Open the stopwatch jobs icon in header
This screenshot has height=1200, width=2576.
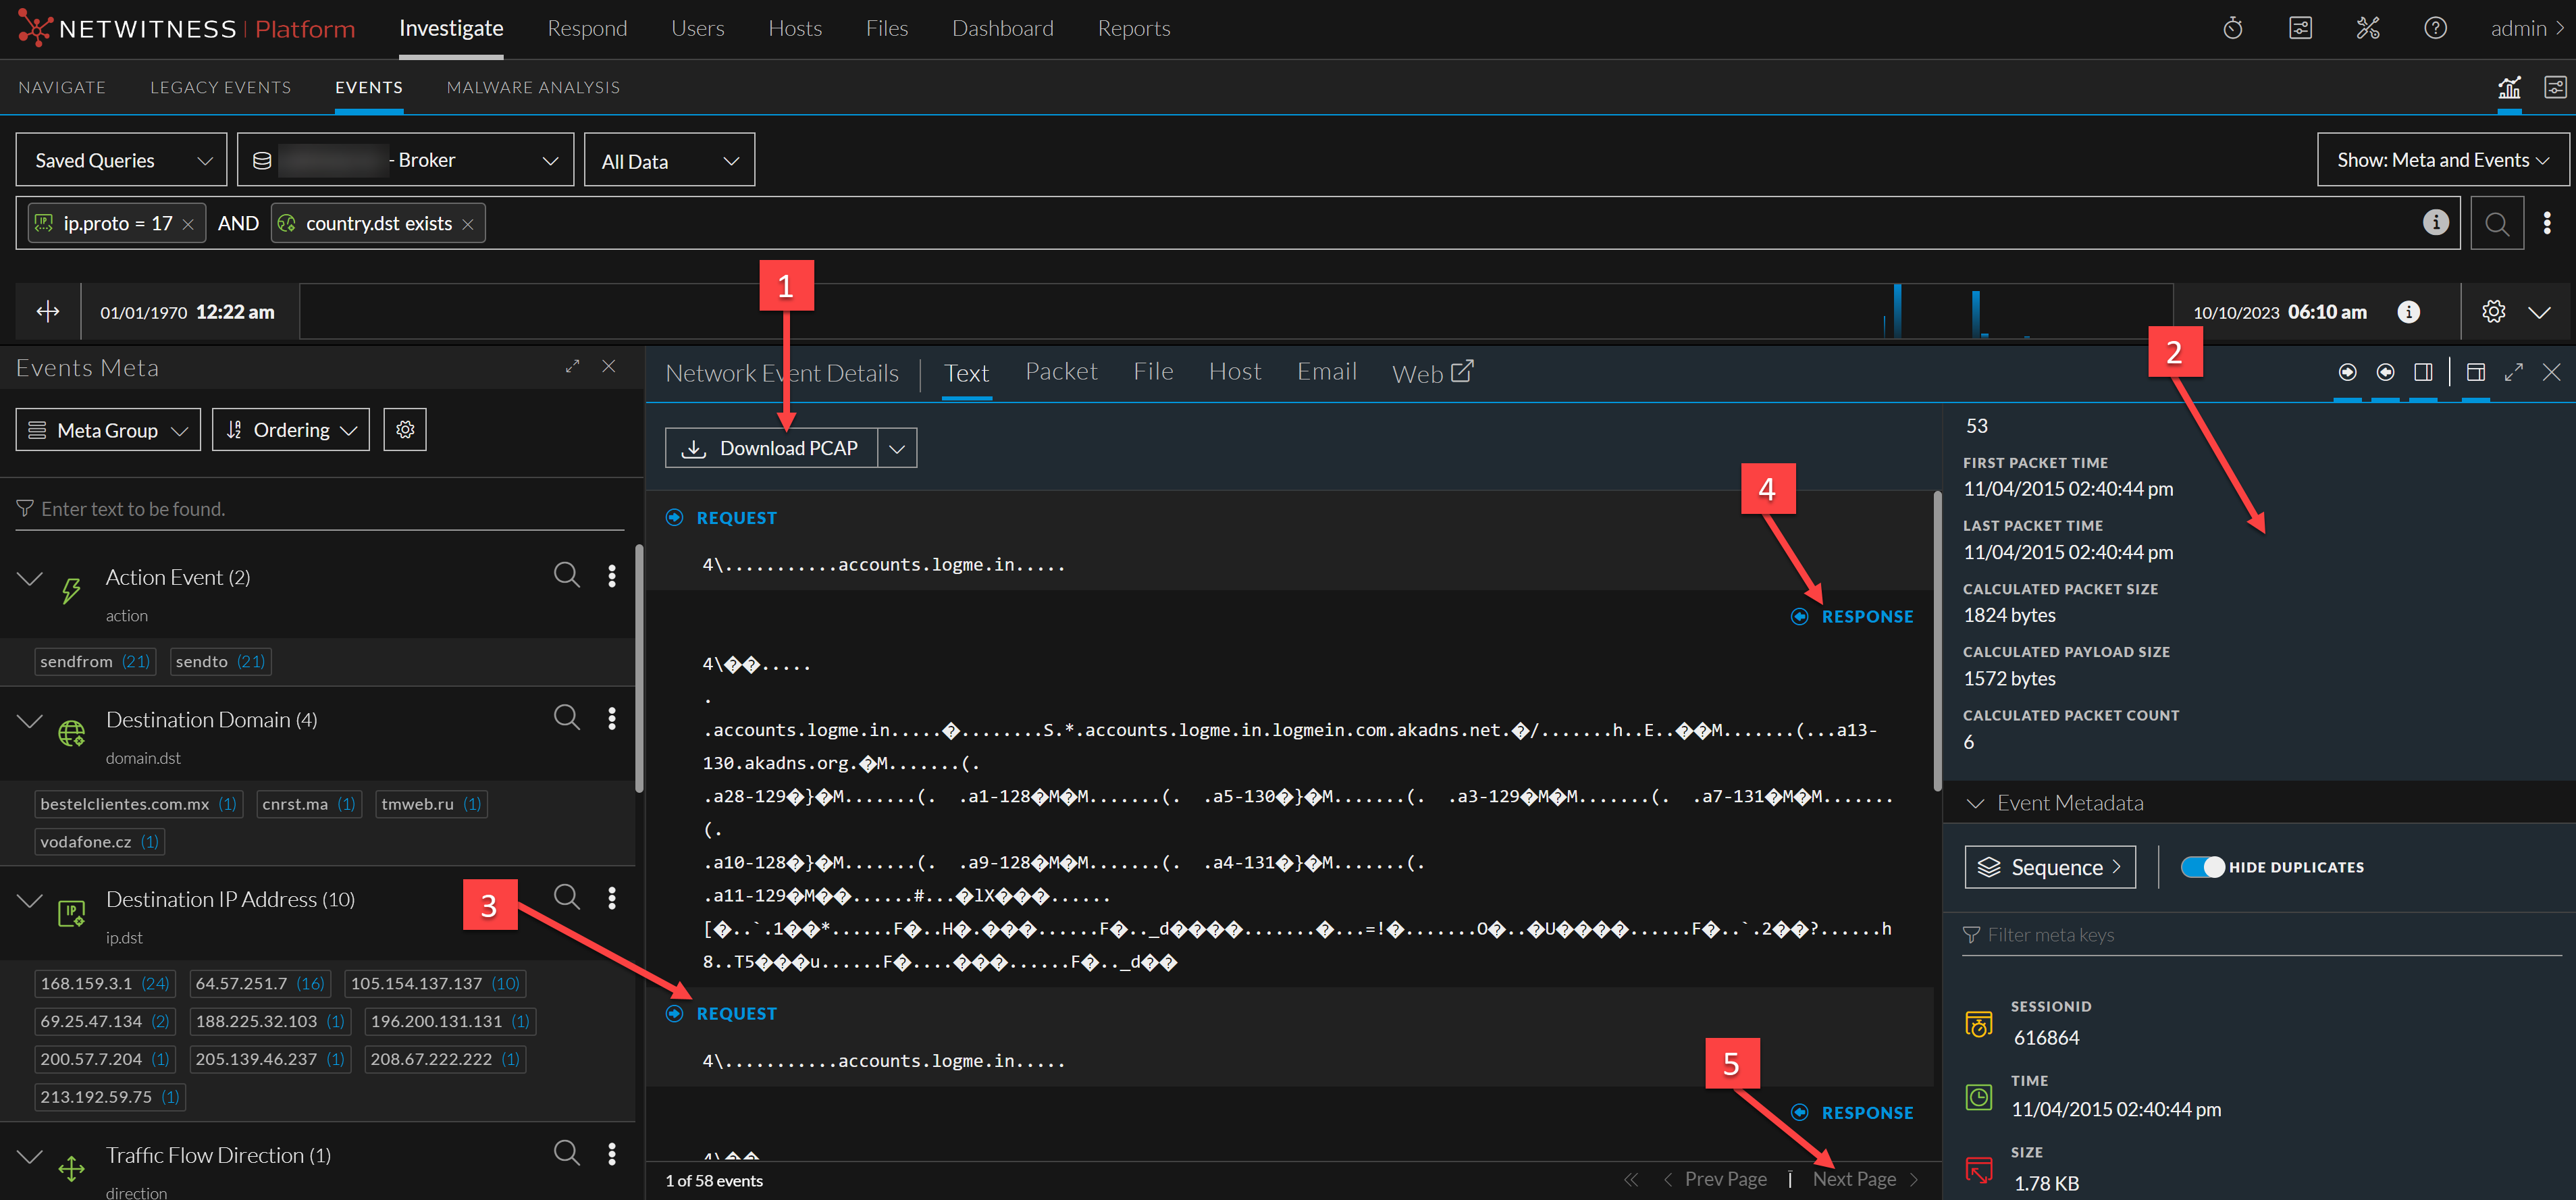point(2232,28)
